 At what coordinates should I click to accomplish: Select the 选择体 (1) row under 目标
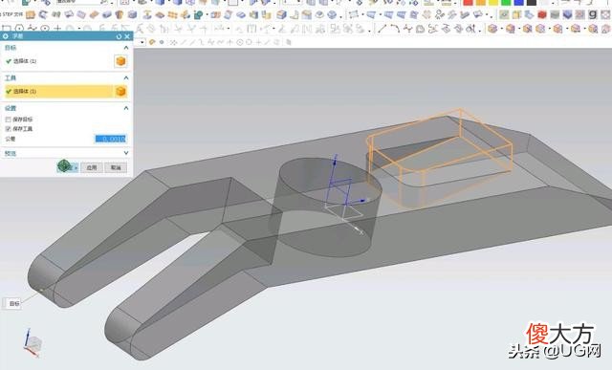[x=58, y=61]
